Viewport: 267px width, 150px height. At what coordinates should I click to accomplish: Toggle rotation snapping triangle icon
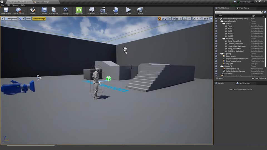tap(184, 19)
